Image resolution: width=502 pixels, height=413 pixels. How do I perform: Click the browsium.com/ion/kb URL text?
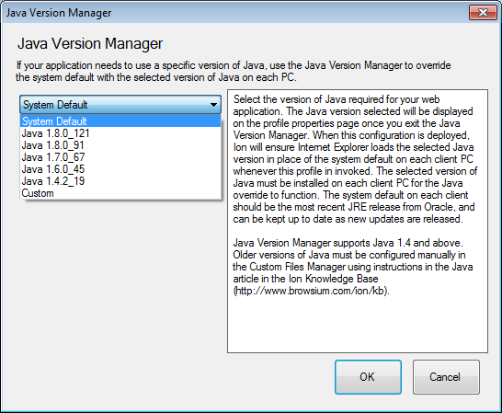tap(311, 291)
